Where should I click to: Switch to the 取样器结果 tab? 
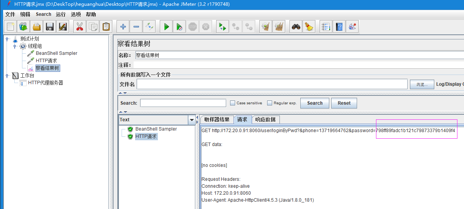(x=217, y=119)
